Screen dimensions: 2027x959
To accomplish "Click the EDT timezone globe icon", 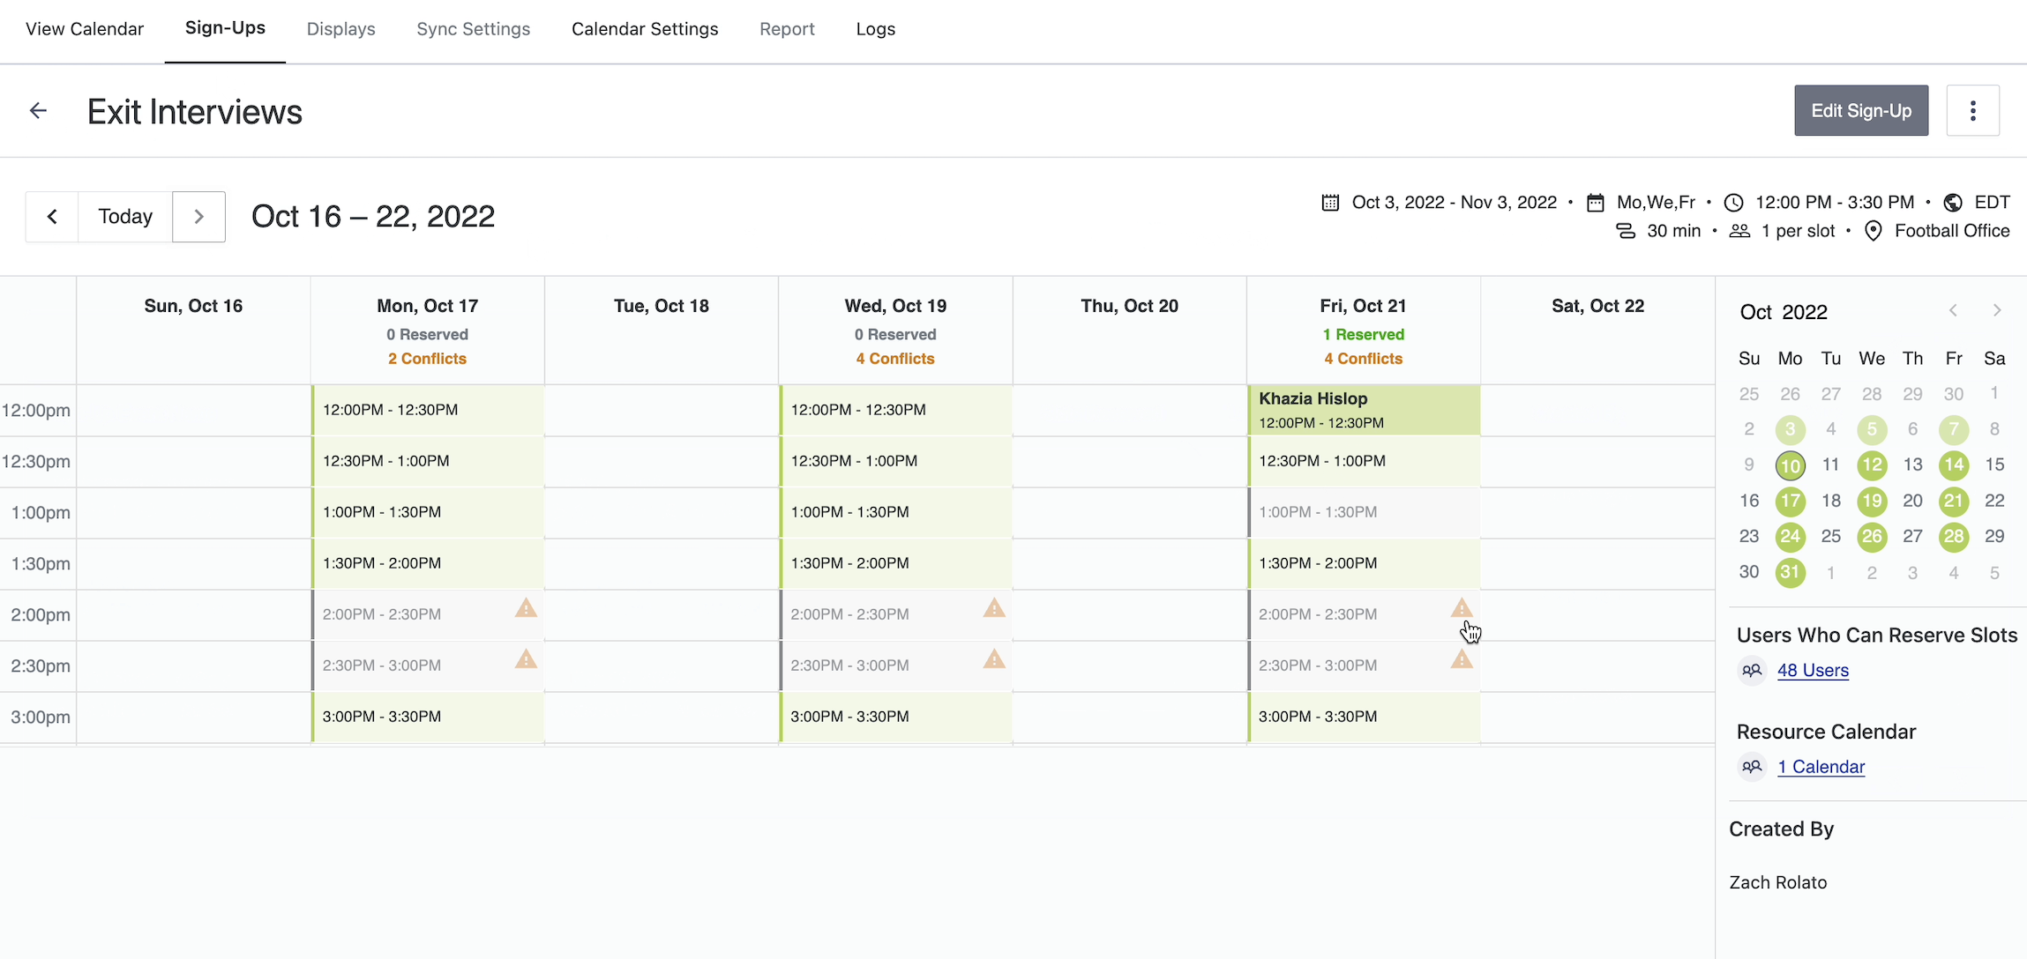I will 1953,203.
